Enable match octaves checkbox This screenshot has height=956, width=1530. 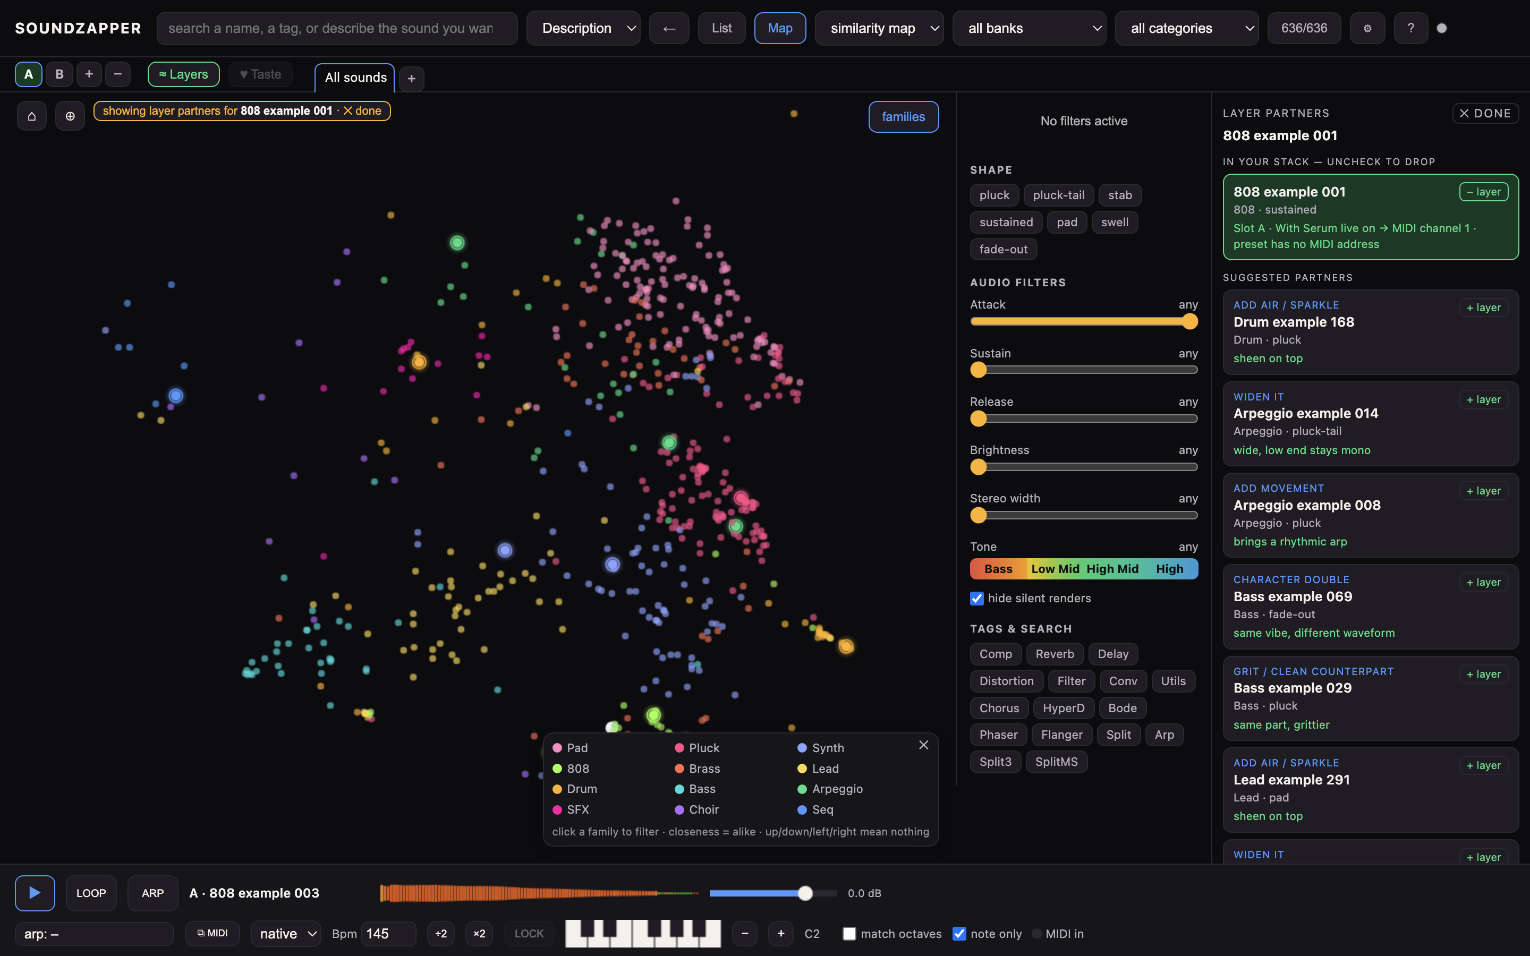click(x=849, y=934)
